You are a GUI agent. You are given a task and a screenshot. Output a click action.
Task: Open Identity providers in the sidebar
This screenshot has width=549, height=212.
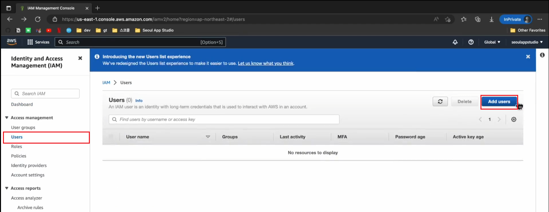[29, 166]
